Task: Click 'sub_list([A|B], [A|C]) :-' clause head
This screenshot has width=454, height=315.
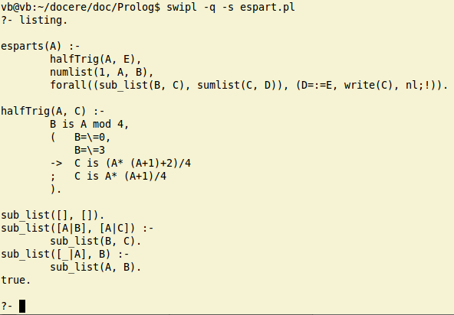Action: tap(77, 229)
